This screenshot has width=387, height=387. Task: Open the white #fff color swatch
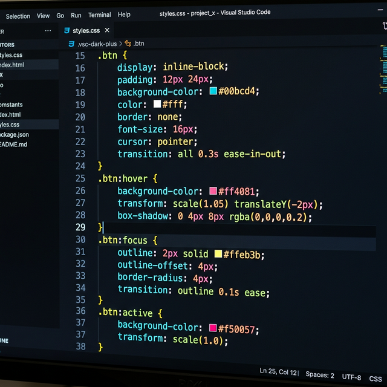157,103
